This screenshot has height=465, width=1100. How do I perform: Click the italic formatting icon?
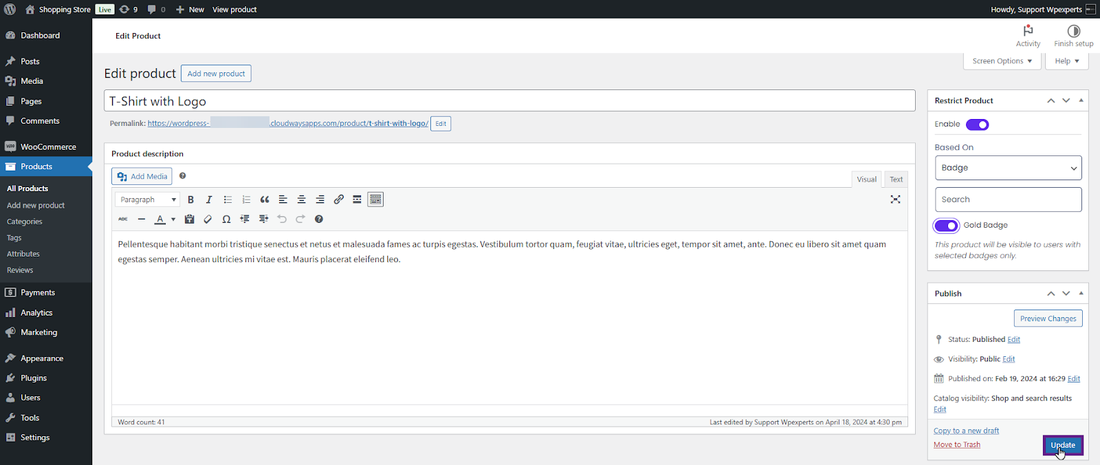(209, 199)
